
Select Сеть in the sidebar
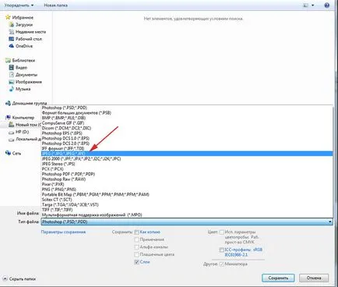16,154
